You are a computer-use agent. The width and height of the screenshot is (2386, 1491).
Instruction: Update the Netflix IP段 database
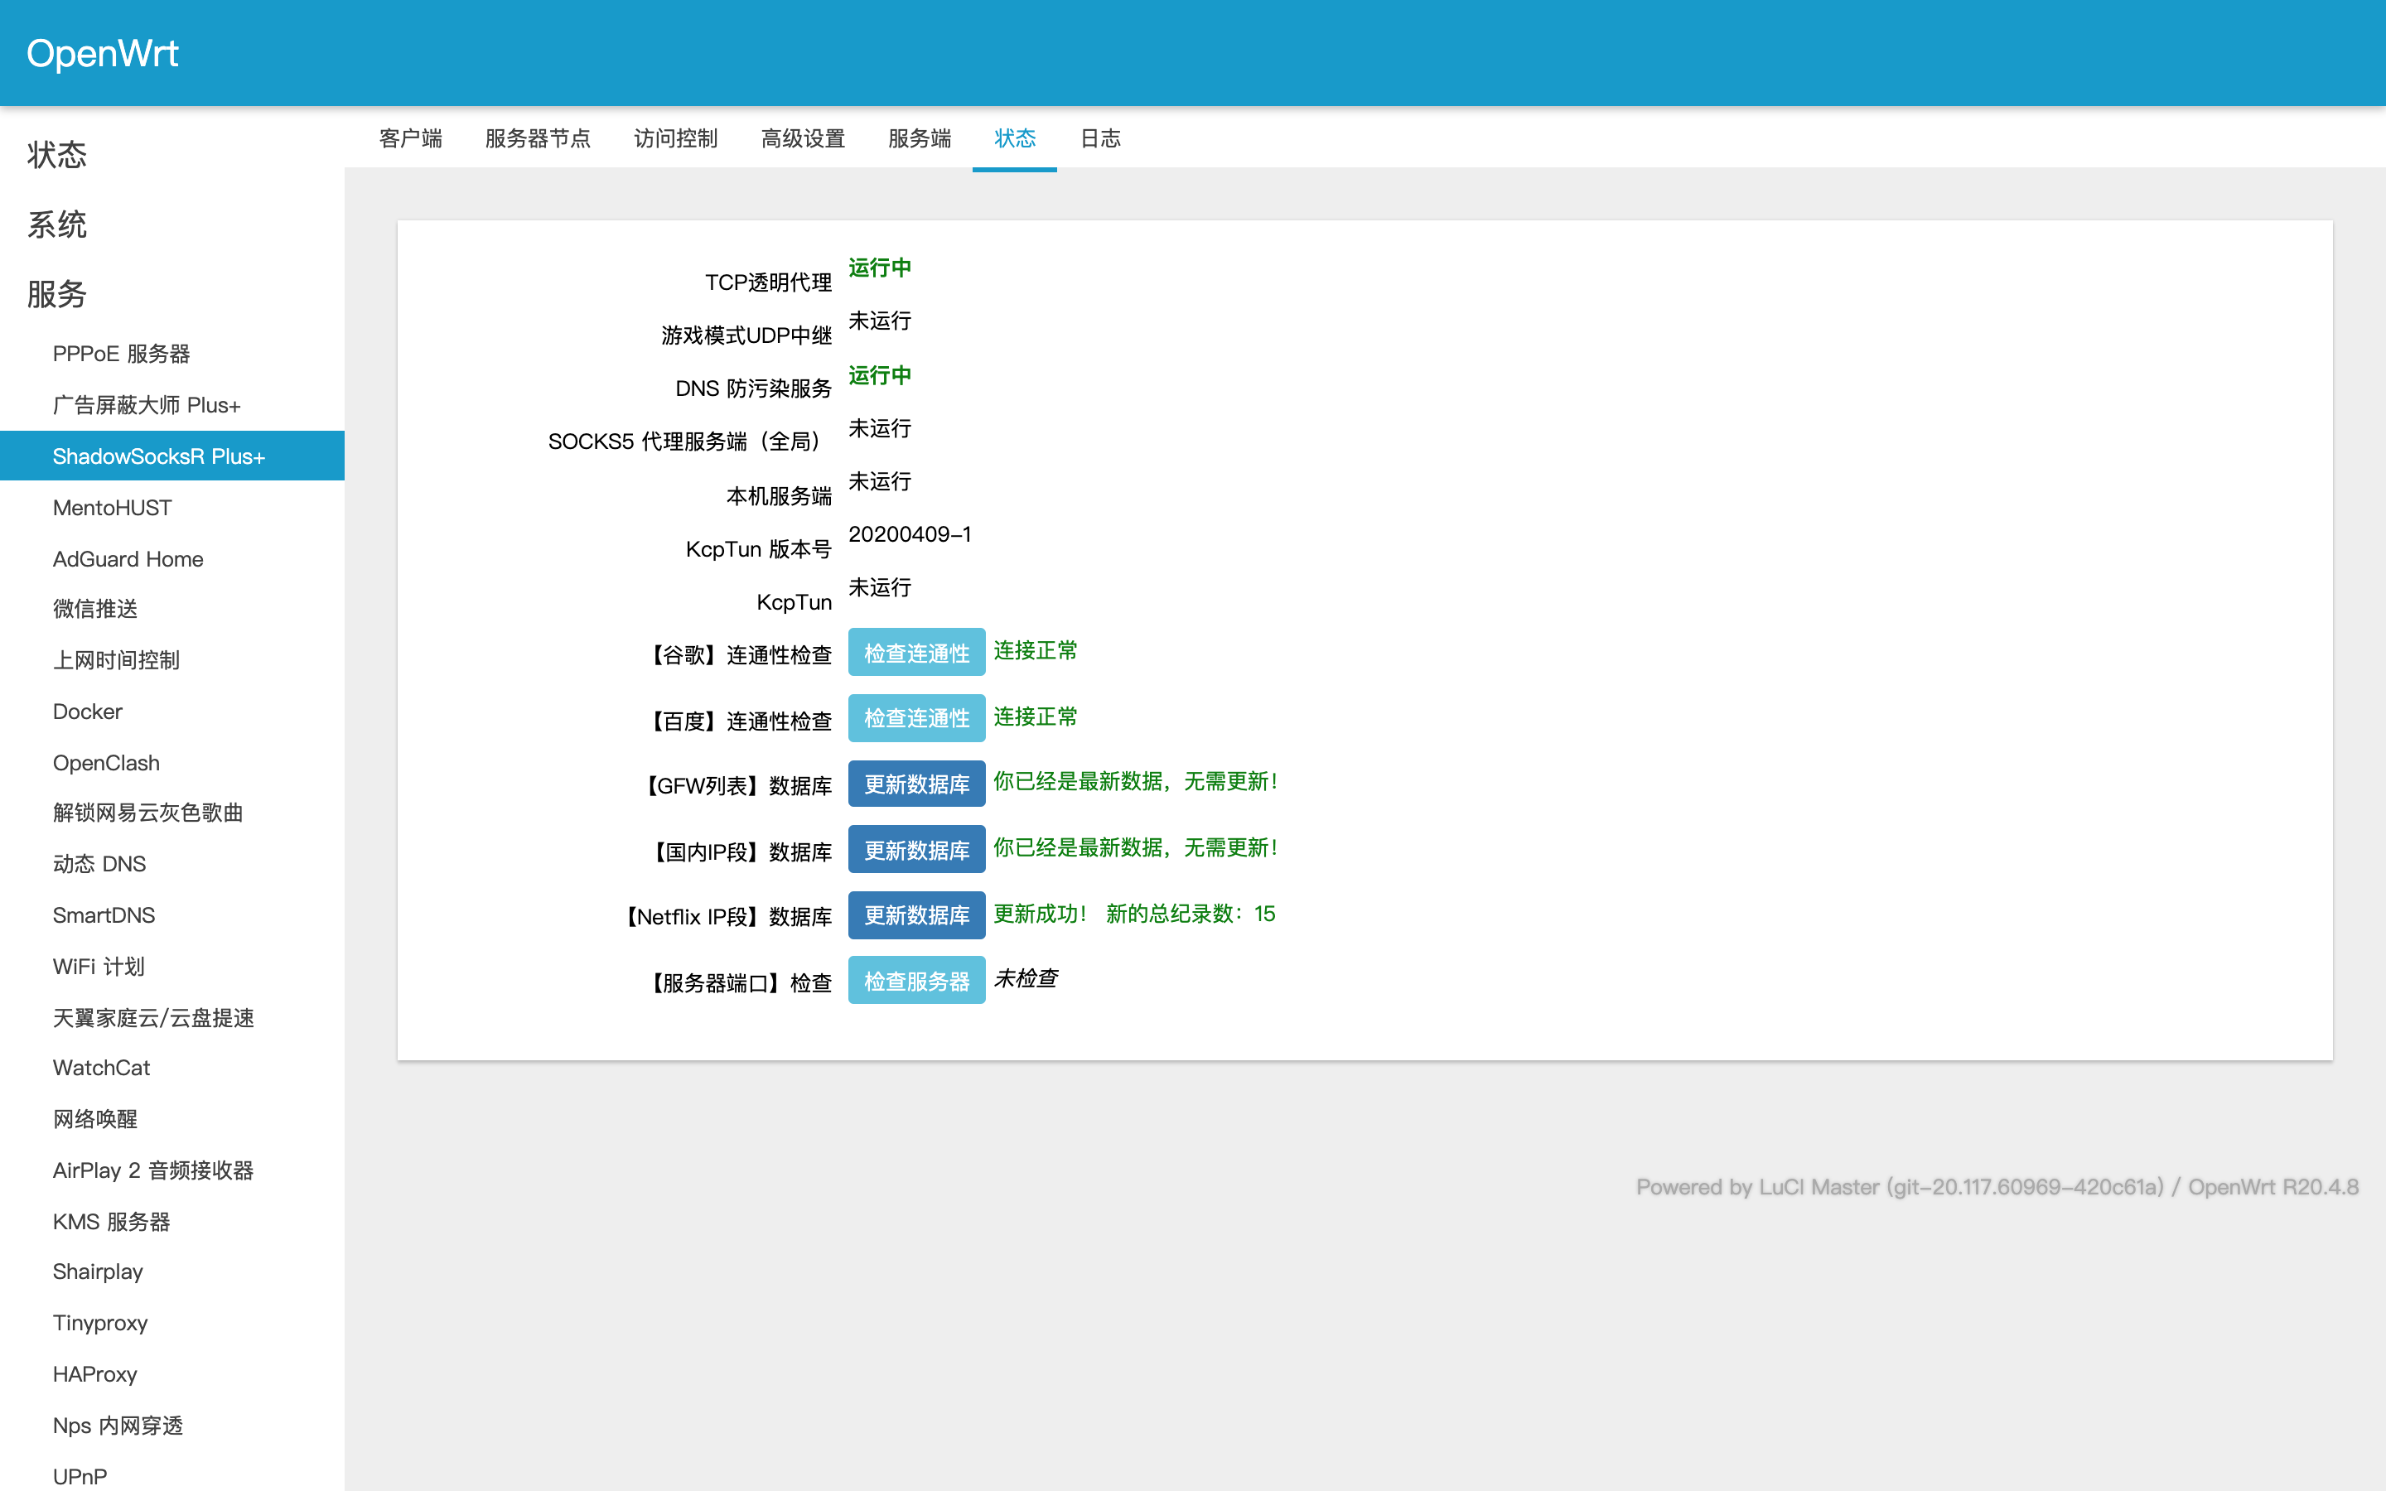[x=916, y=915]
